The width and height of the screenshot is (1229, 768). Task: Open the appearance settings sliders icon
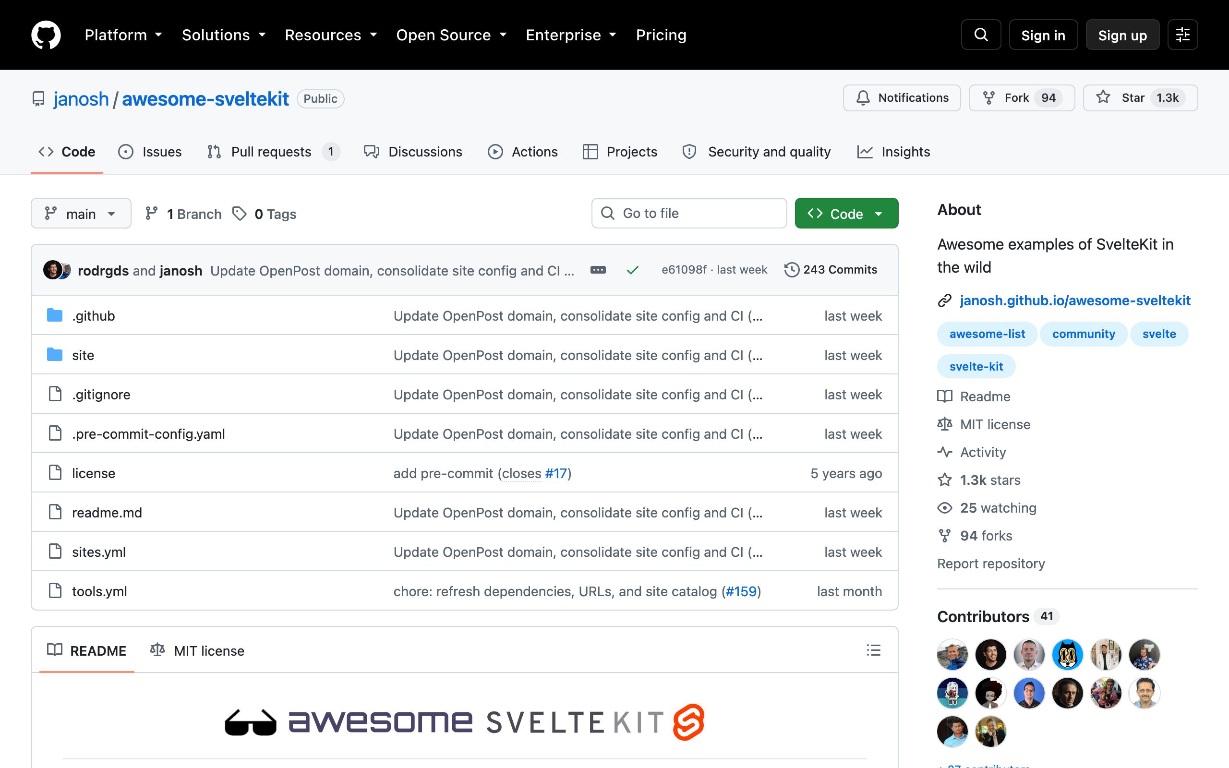1182,35
